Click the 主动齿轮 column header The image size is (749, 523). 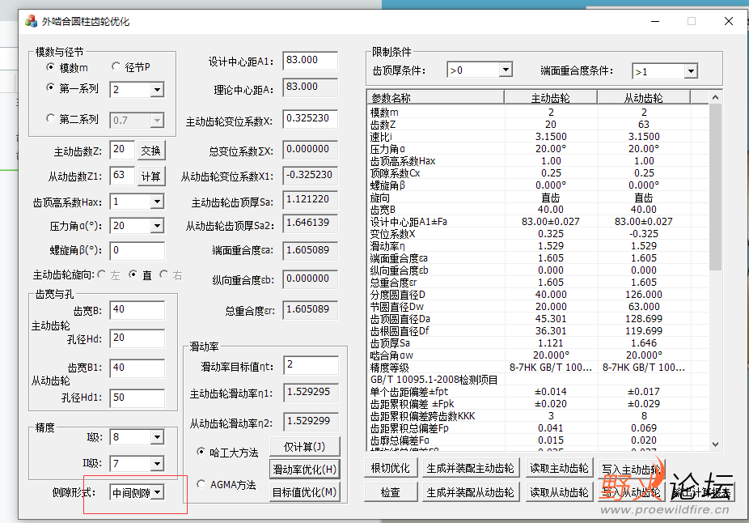[x=551, y=97]
